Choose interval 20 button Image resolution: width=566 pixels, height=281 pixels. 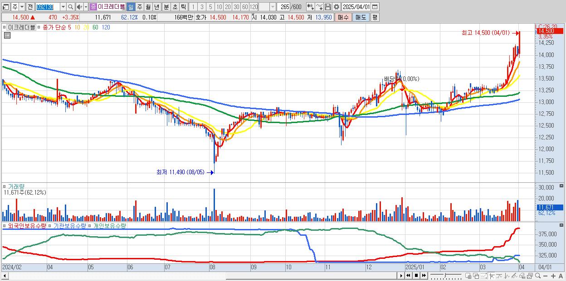pyautogui.click(x=228, y=7)
